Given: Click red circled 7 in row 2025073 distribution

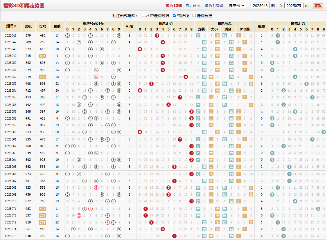Looking at the screenshot, I should tap(108, 223).
